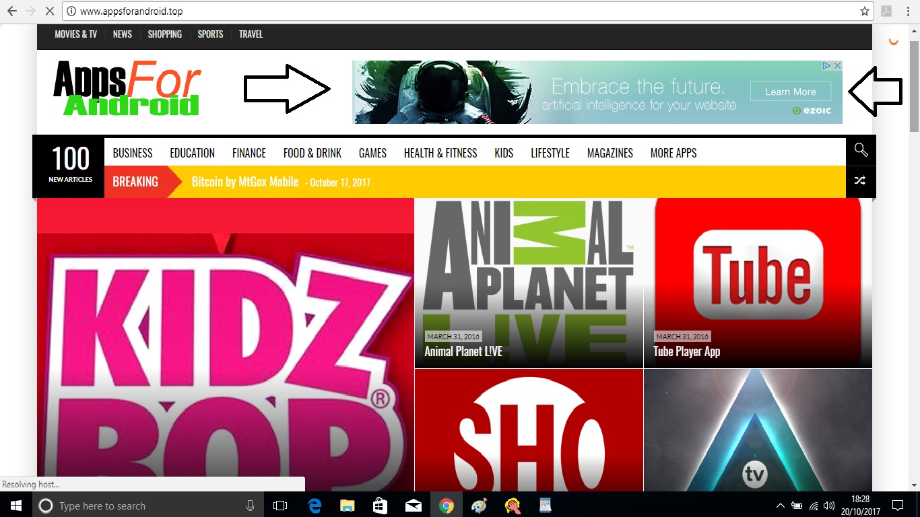The width and height of the screenshot is (920, 517).
Task: Click the shuffle random article icon
Action: click(861, 180)
